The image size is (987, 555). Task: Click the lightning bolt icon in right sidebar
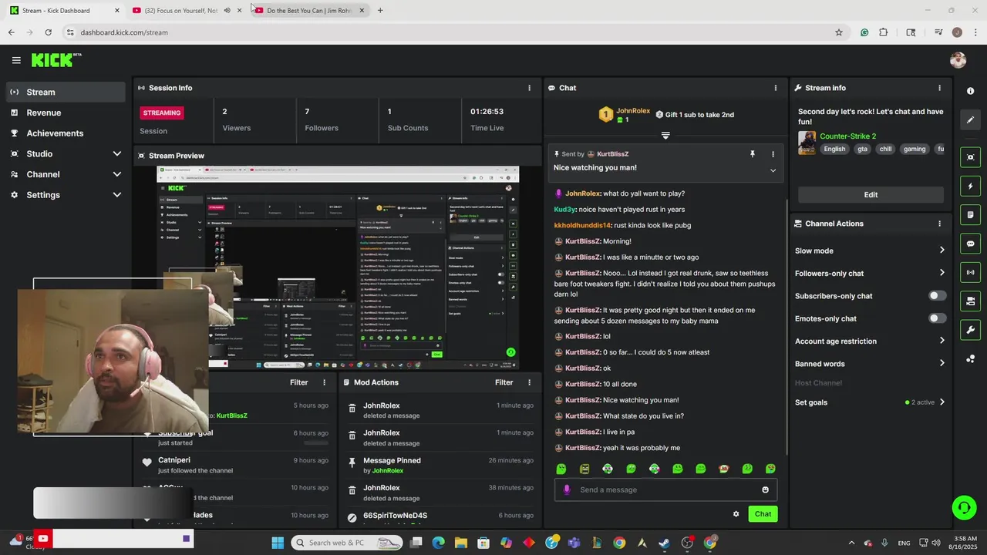tap(970, 187)
